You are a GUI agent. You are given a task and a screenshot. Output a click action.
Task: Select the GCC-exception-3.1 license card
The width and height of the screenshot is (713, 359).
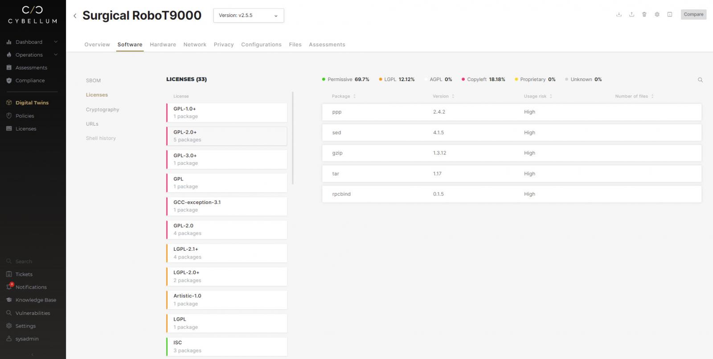pos(227,206)
